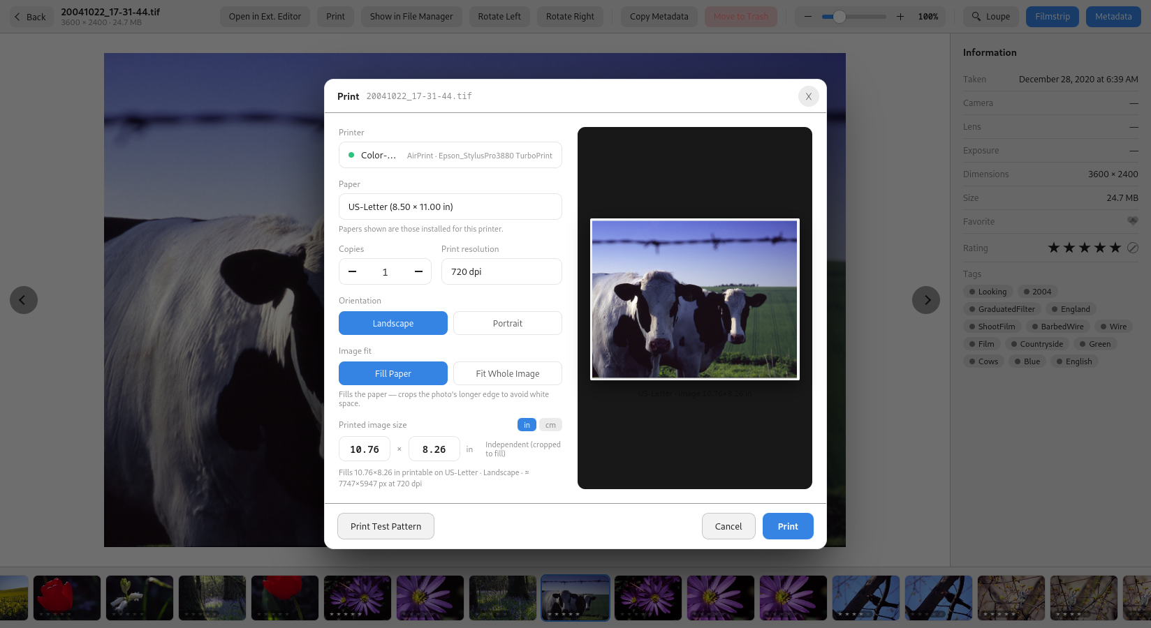Viewport: 1151px width, 628px height.
Task: Select Portrait orientation
Action: tap(508, 323)
